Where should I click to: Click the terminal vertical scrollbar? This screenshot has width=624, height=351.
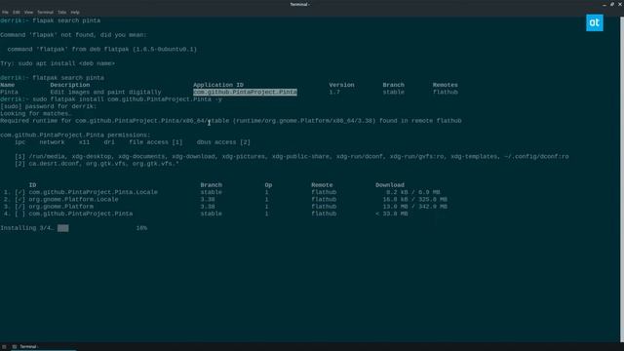coord(622,179)
